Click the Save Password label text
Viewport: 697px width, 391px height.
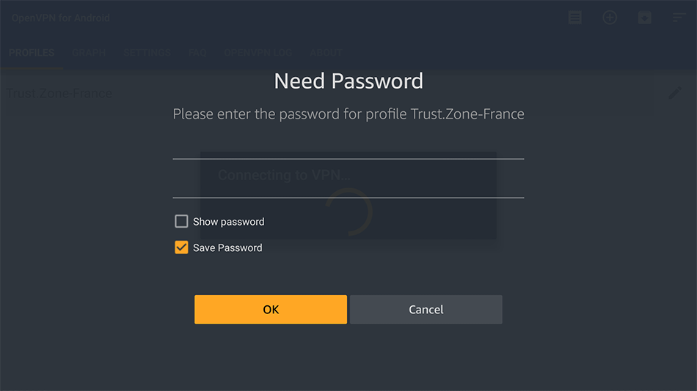227,247
